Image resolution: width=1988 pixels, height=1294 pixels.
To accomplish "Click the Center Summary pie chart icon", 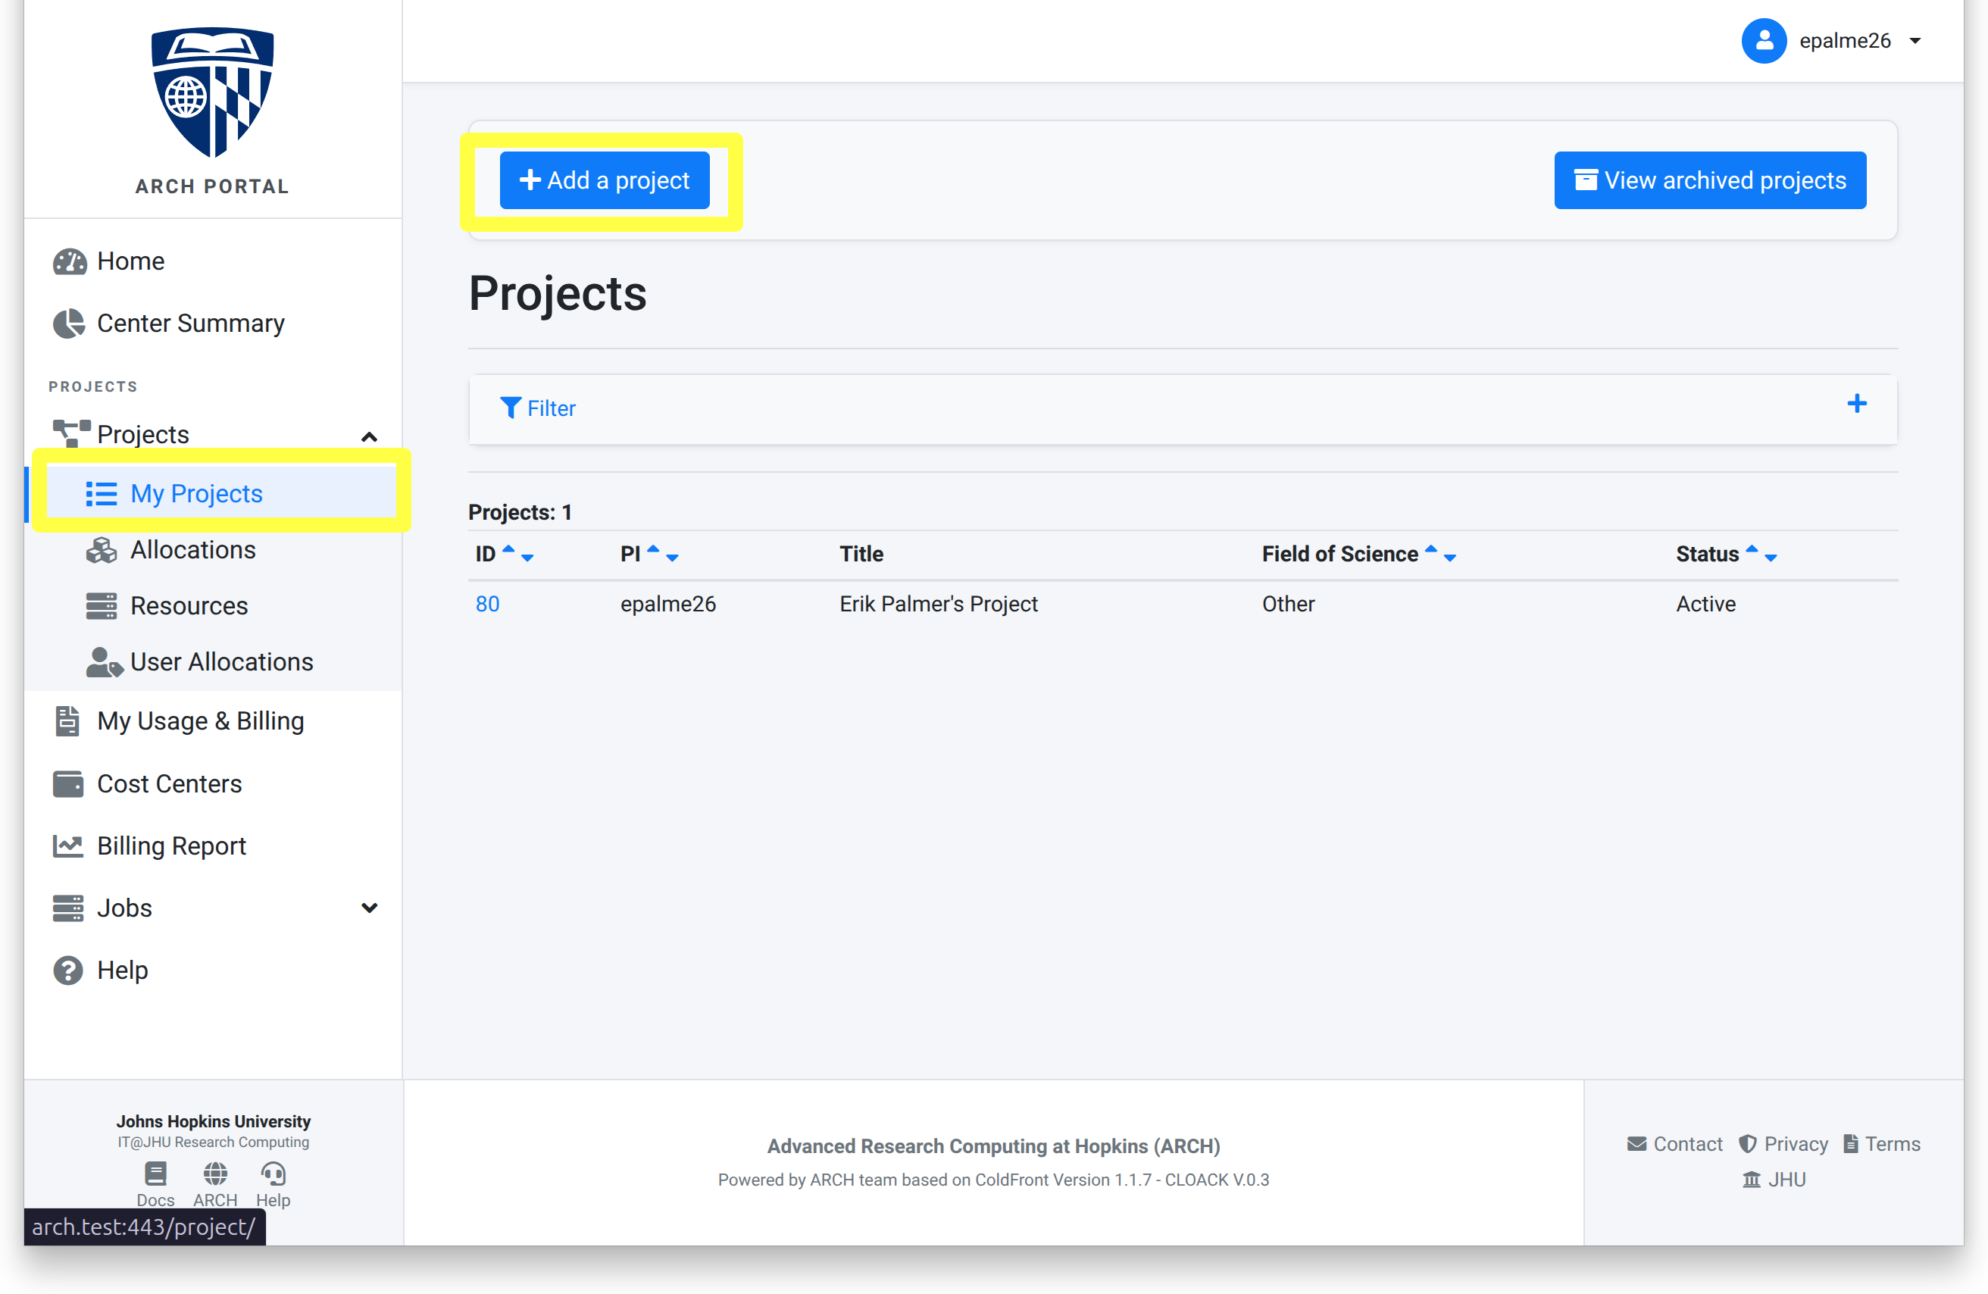I will pyautogui.click(x=70, y=323).
